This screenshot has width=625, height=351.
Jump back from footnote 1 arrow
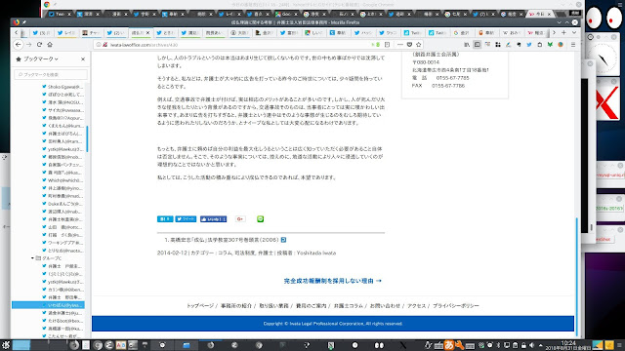(x=283, y=240)
